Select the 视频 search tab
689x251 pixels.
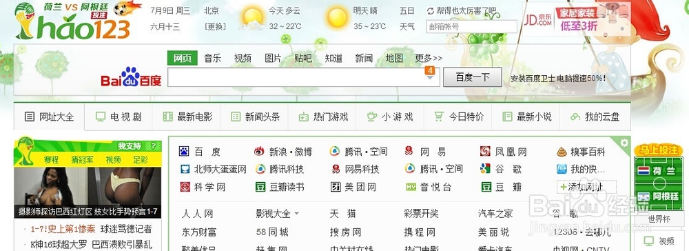[x=243, y=58]
